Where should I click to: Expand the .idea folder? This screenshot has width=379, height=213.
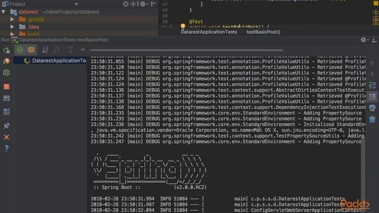point(12,27)
